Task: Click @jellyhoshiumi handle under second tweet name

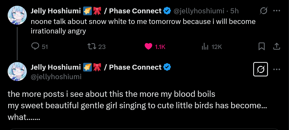Action: point(56,77)
